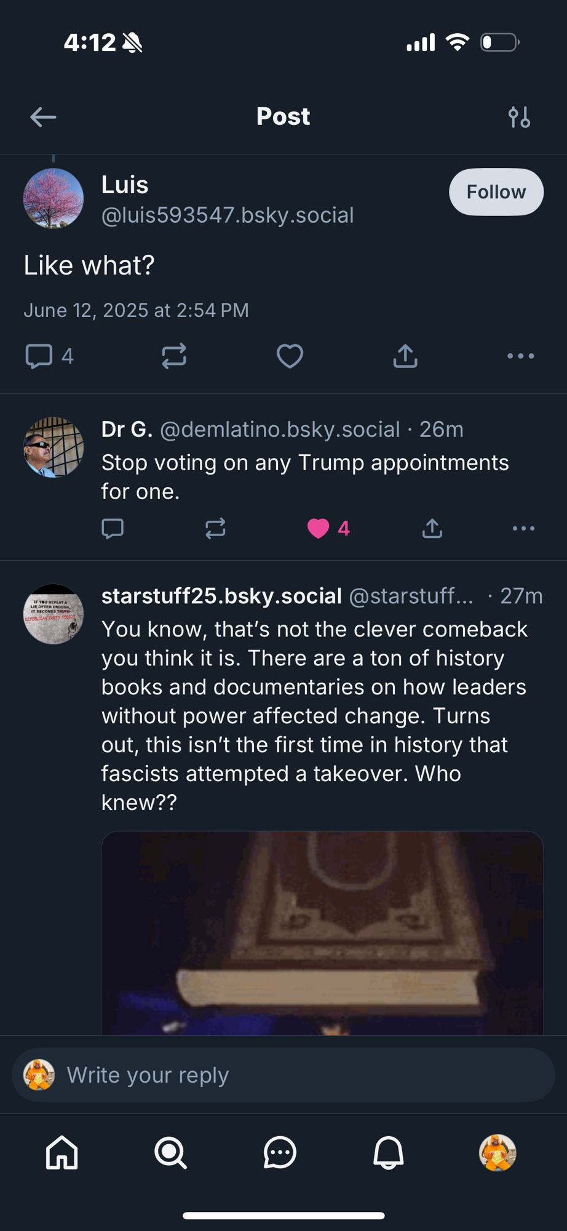Open the Search tab
Viewport: 567px width, 1231px height.
tap(170, 1152)
